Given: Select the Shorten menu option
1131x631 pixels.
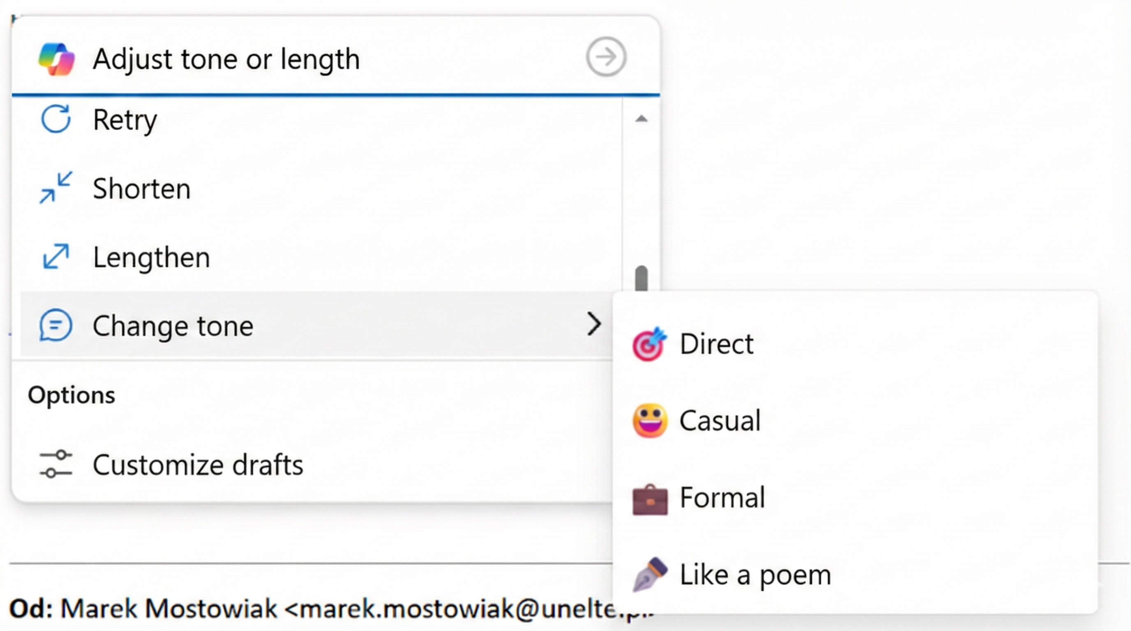Looking at the screenshot, I should click(141, 189).
